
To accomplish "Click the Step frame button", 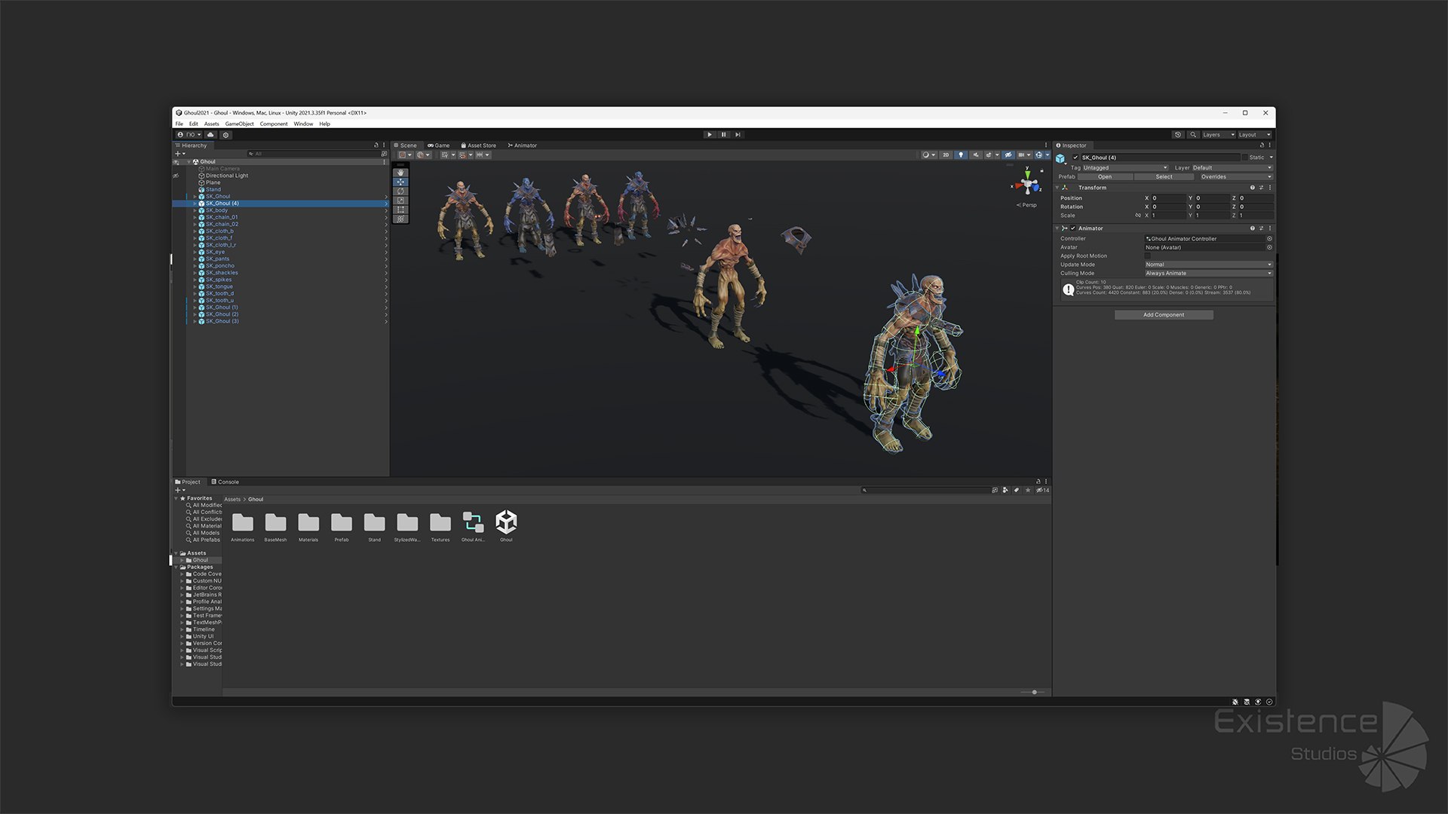I will coord(738,135).
